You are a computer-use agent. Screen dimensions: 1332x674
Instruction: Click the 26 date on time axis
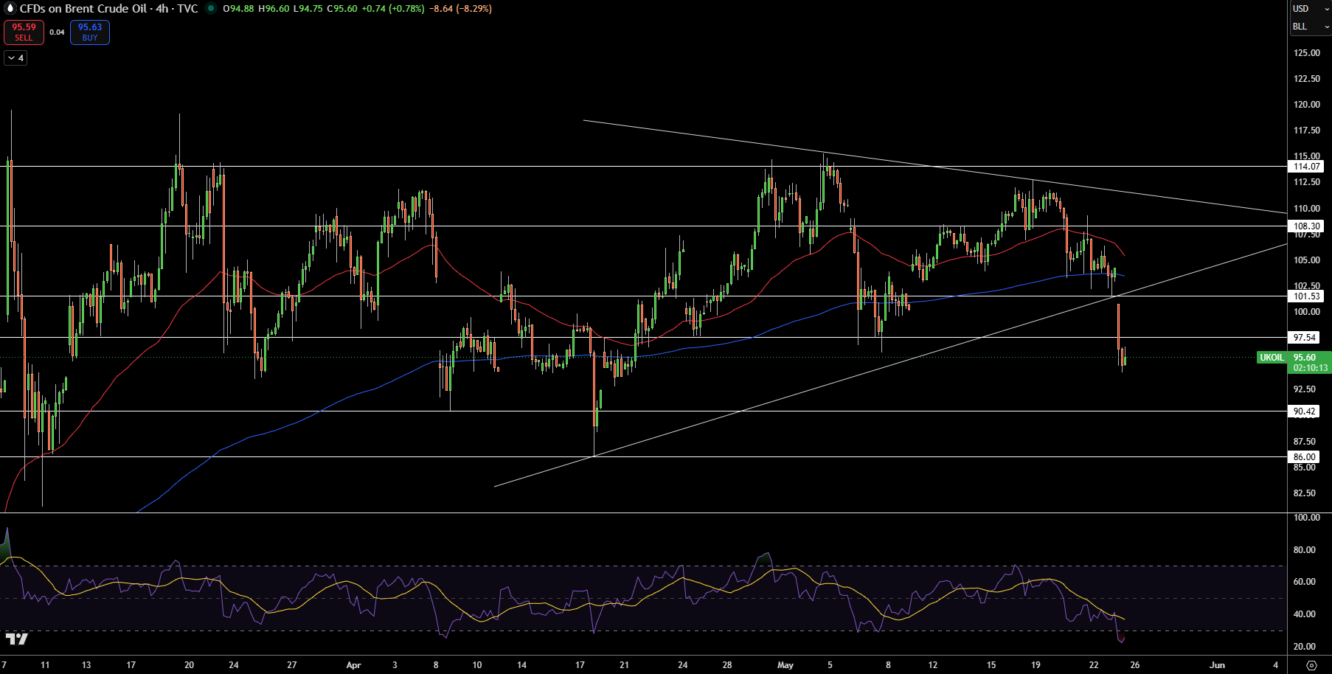point(1135,665)
